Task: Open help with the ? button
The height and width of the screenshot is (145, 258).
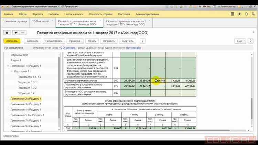Action: tap(250, 41)
